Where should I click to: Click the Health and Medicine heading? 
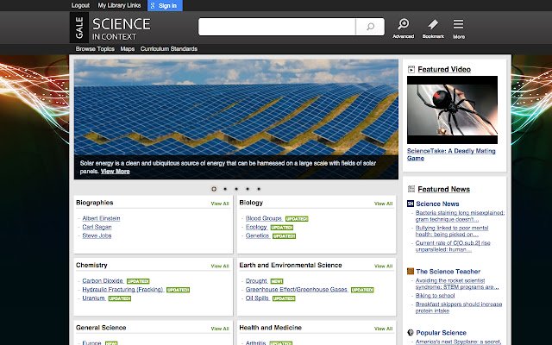coord(270,328)
